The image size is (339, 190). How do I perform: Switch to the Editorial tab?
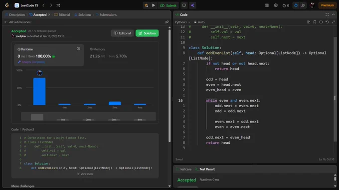click(x=62, y=14)
